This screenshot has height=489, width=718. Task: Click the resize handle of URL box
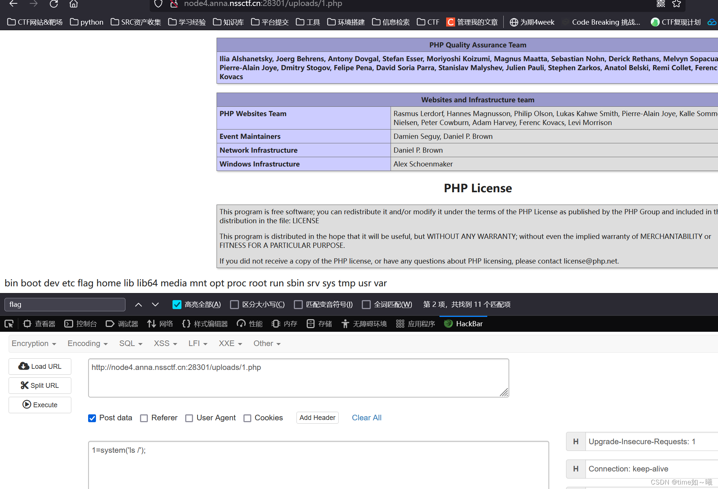pyautogui.click(x=504, y=392)
